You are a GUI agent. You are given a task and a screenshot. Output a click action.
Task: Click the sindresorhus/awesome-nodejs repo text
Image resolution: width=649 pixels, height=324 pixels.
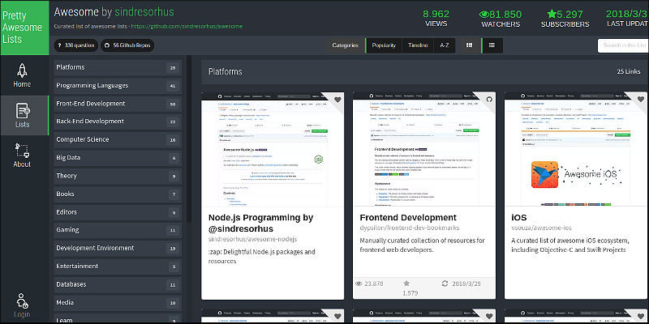252,239
